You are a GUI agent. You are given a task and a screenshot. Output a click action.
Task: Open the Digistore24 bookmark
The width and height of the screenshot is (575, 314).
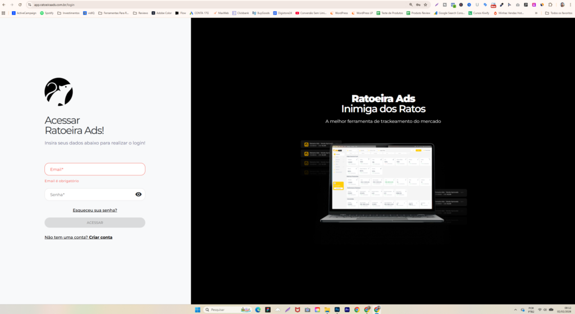click(282, 13)
